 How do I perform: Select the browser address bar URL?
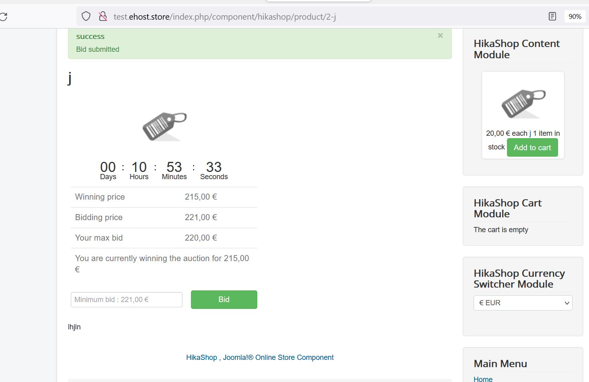point(224,17)
